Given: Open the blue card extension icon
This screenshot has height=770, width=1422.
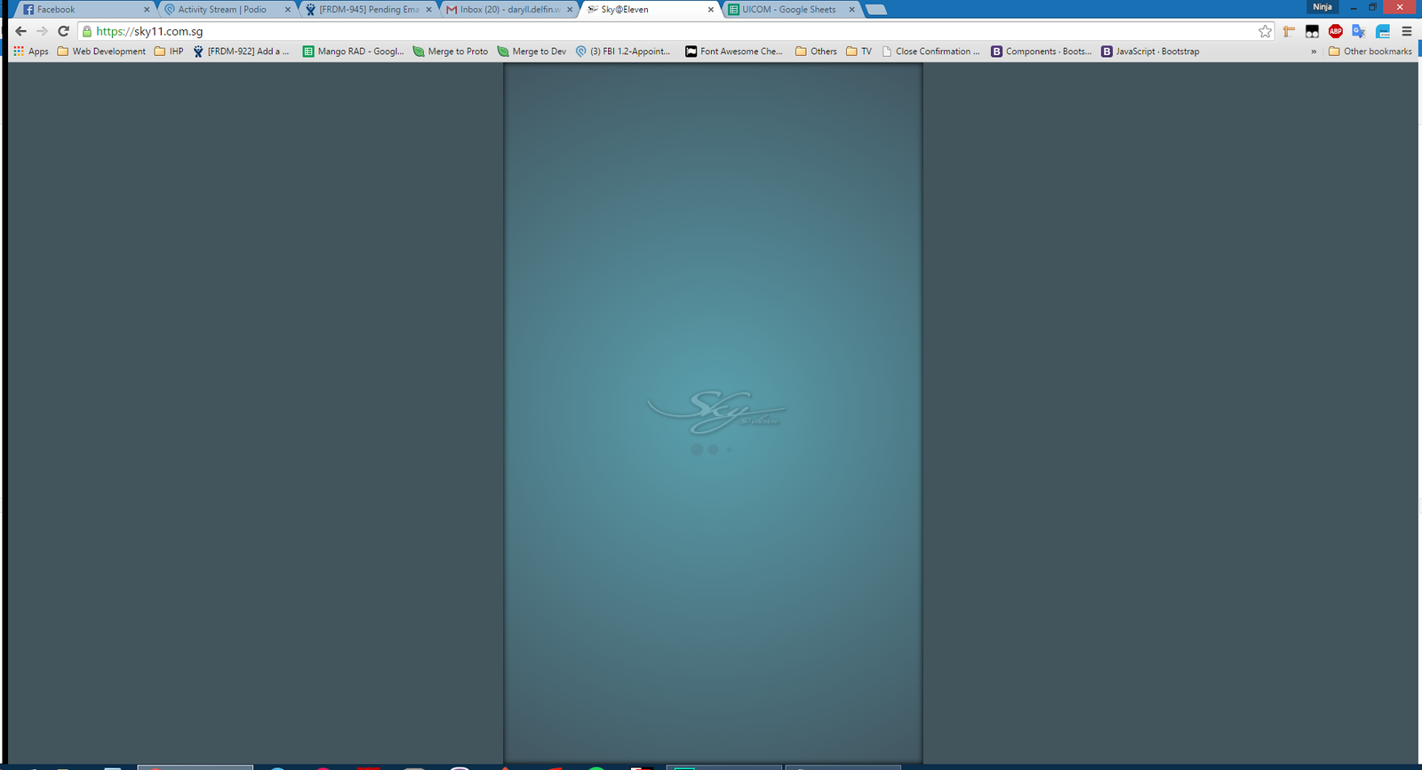Looking at the screenshot, I should 1383,31.
